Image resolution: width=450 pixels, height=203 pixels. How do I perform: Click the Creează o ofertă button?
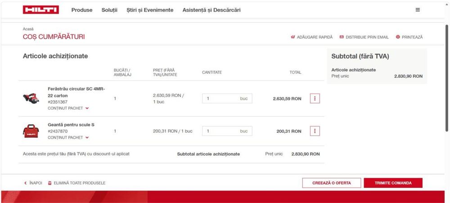(332, 183)
